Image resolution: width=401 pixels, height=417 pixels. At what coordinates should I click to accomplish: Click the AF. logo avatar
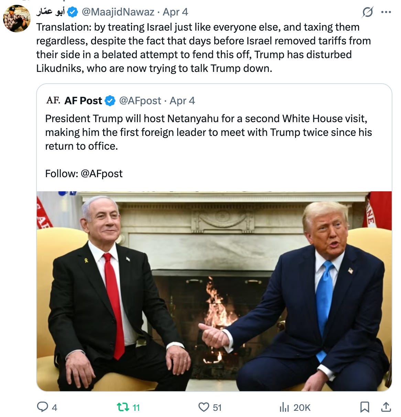point(53,100)
